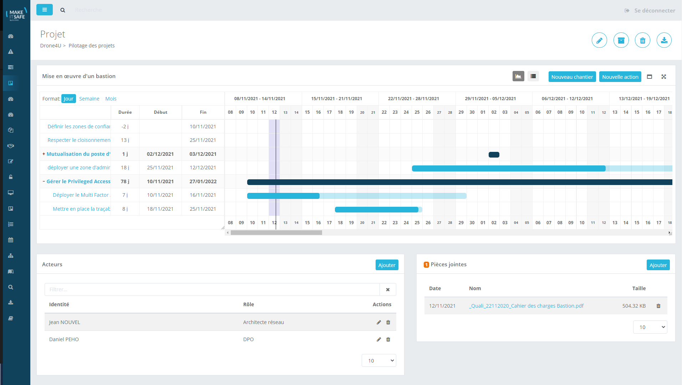Click the archive project icon
The height and width of the screenshot is (385, 682).
621,40
